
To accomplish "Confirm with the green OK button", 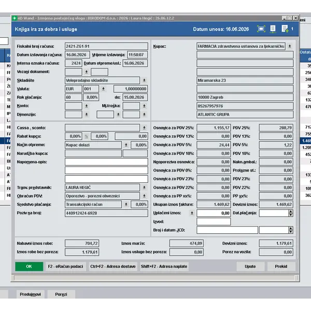I will coord(29,266).
